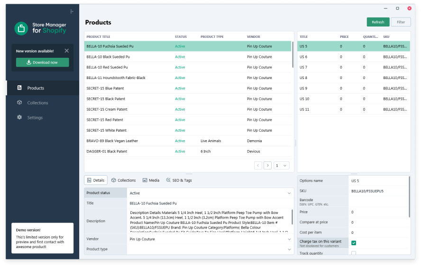Edit the Title field value

tap(210, 203)
